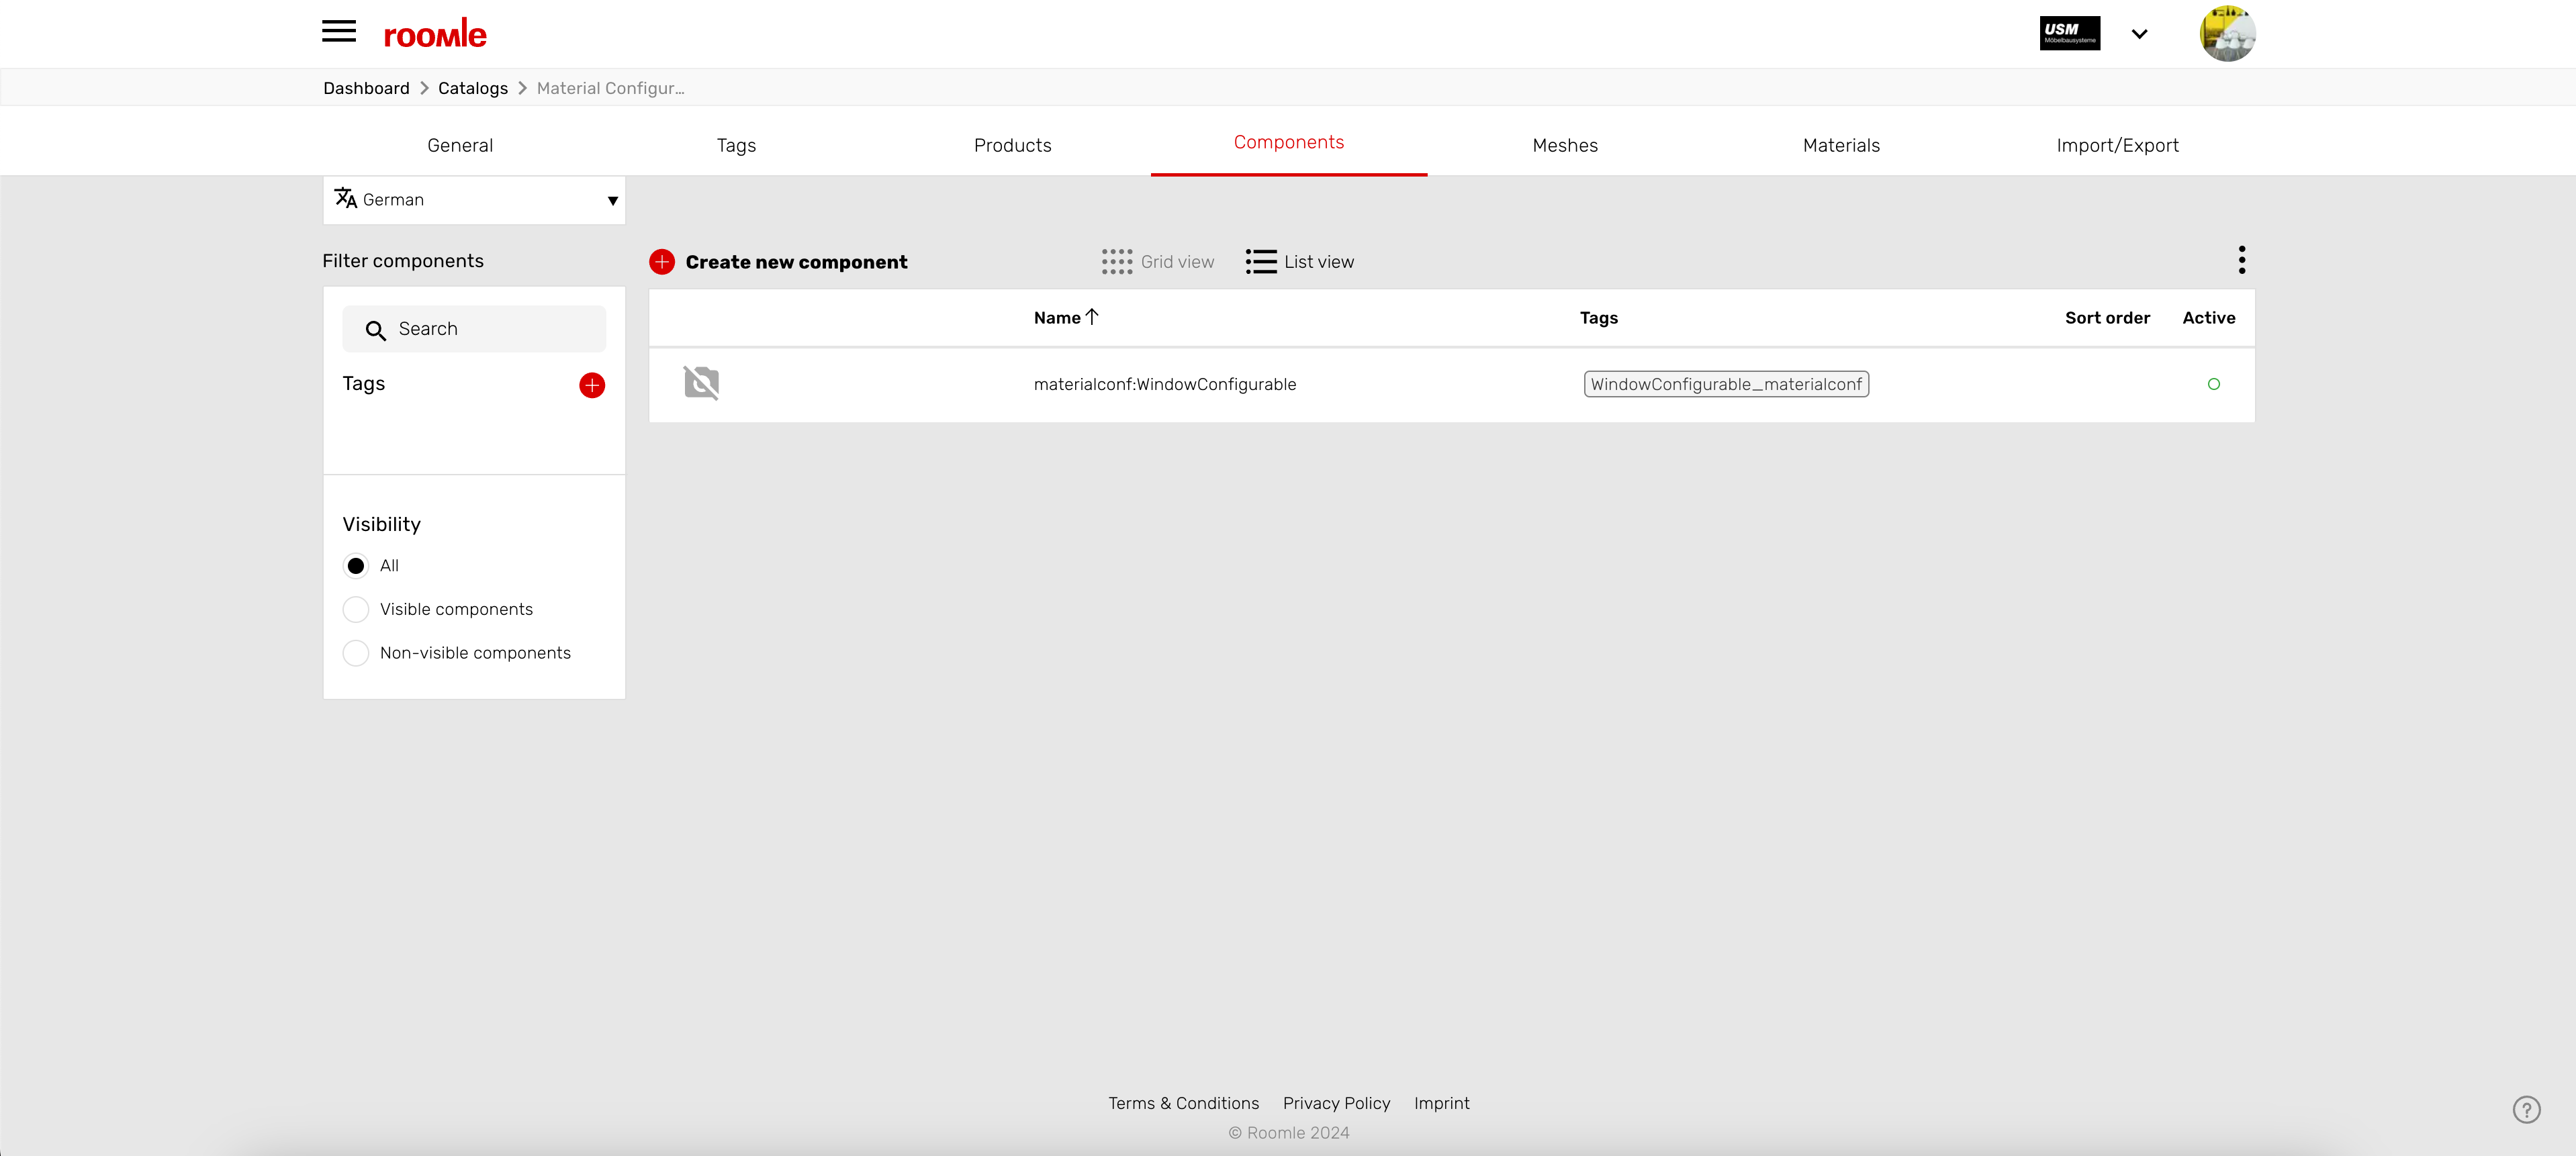The width and height of the screenshot is (2576, 1156).
Task: Open the hamburger navigation menu
Action: tap(338, 32)
